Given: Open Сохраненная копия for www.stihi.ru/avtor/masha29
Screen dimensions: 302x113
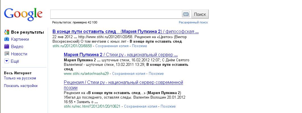Looking at the screenshot, I should 129,74.
